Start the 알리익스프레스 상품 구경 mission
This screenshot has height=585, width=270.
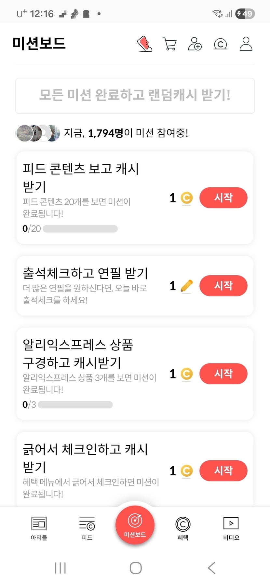[x=223, y=374]
